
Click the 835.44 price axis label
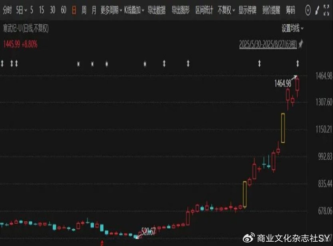[x=325, y=184]
